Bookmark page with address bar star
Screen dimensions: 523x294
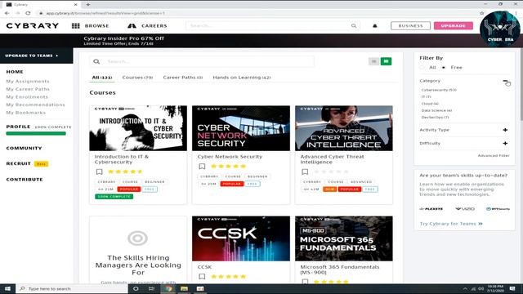click(481, 13)
